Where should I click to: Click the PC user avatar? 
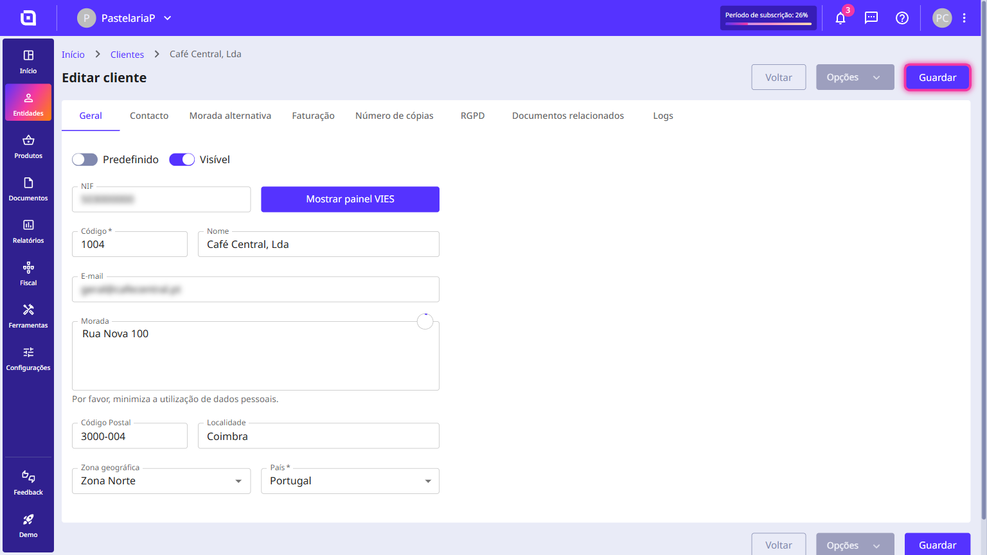click(x=942, y=18)
